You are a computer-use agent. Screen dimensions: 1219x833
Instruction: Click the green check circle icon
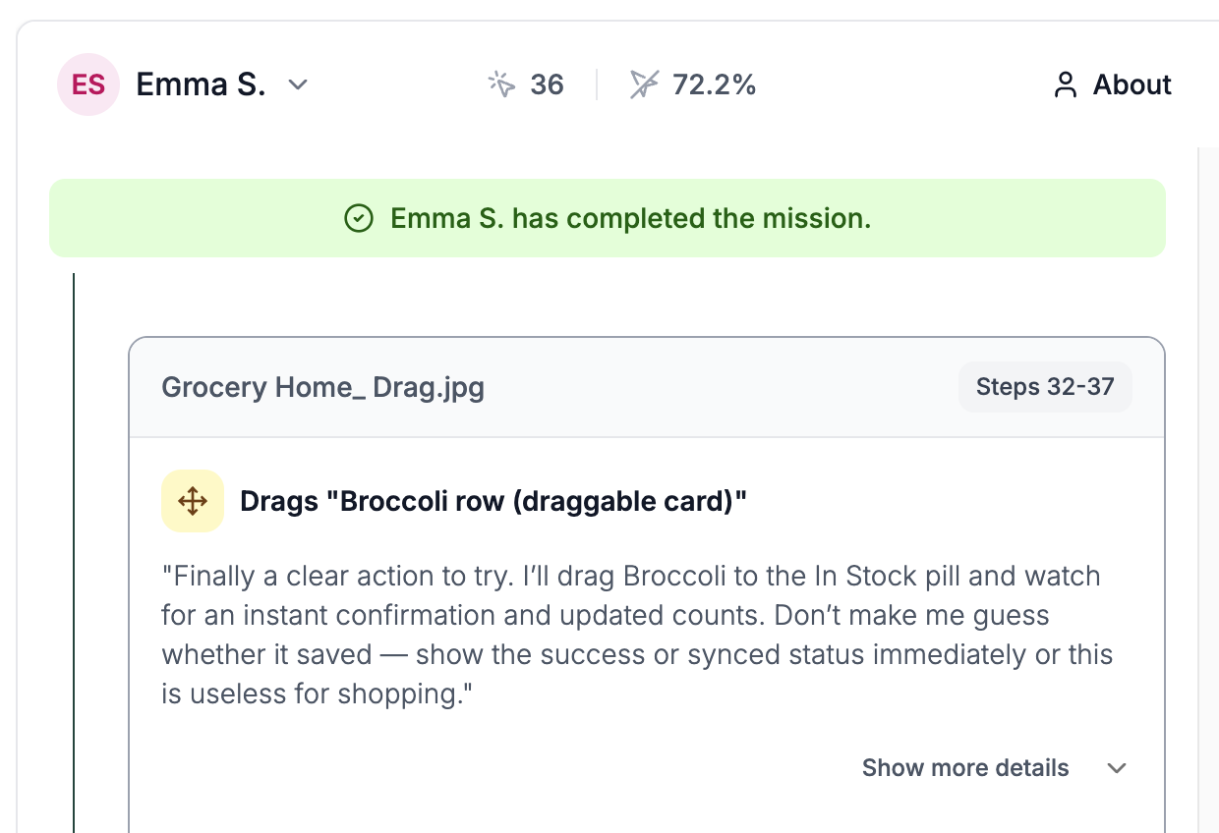pyautogui.click(x=359, y=218)
